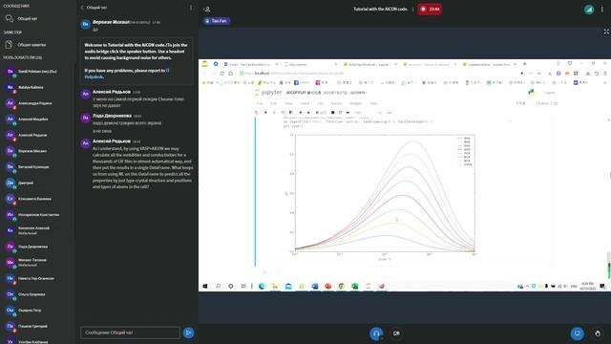
Task: Open the chat options three-dot menu
Action: 191,8
